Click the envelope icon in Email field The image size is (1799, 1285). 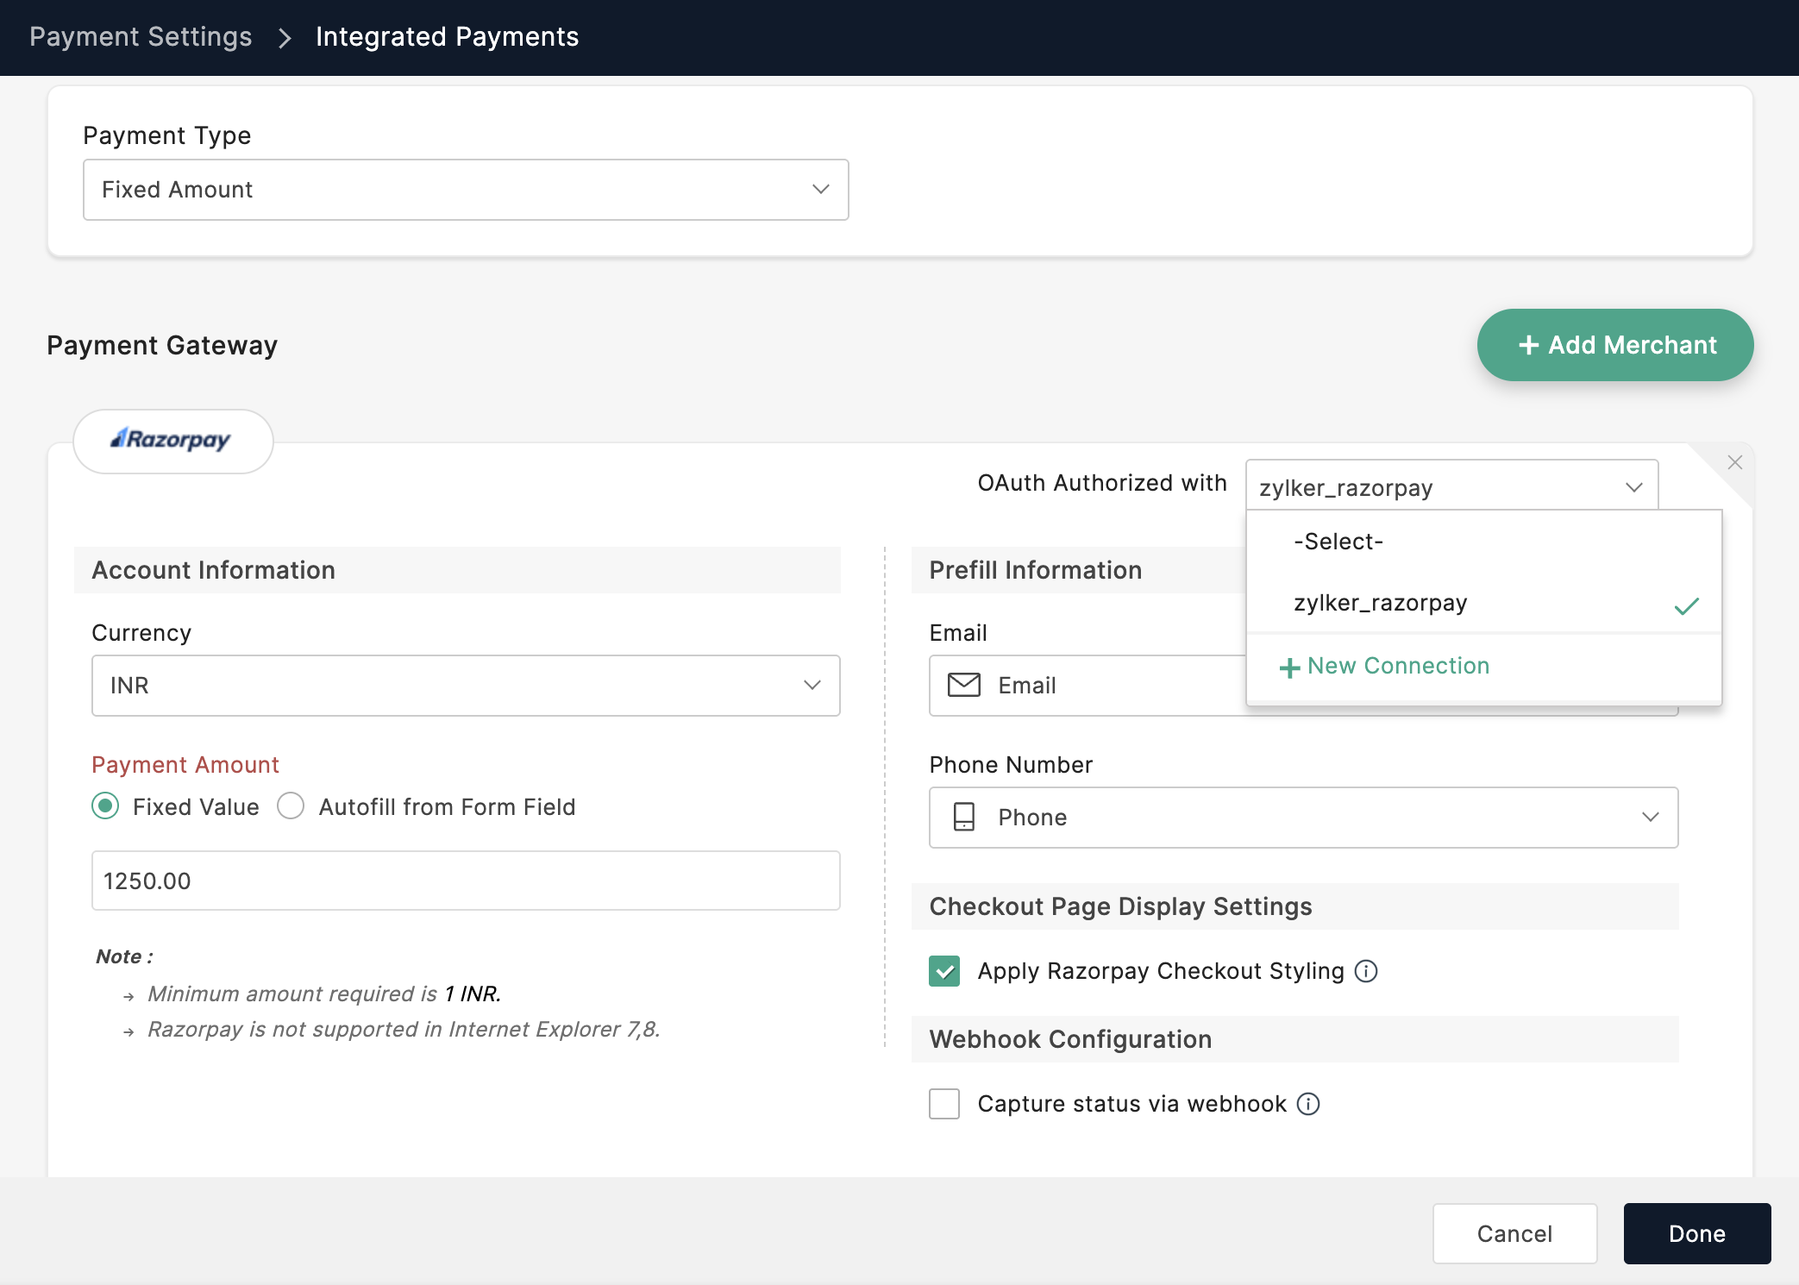[x=964, y=686]
